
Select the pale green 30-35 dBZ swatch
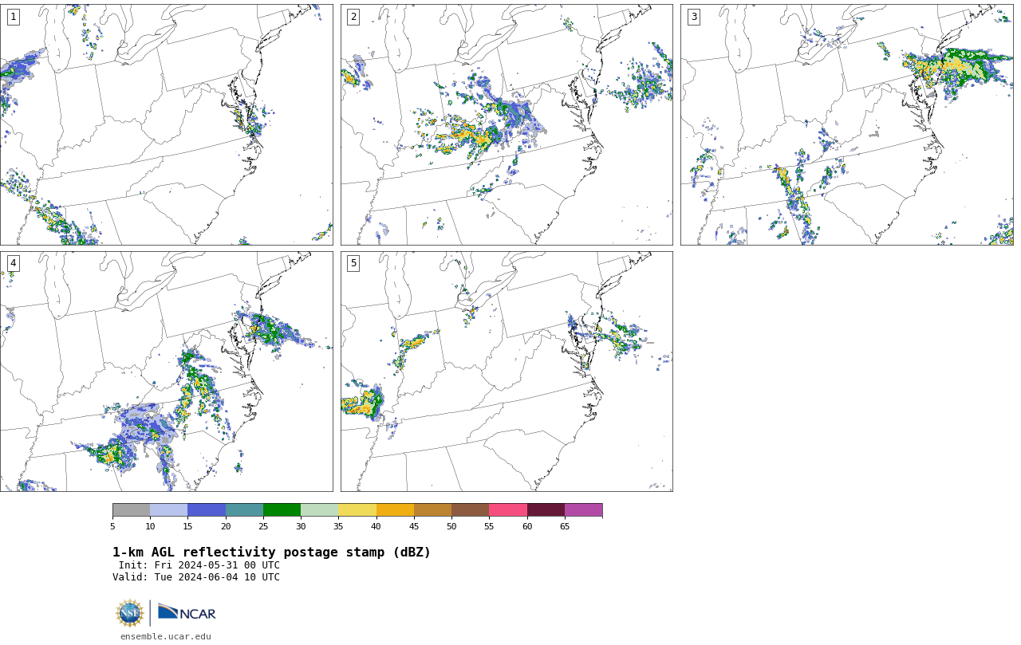pos(319,510)
